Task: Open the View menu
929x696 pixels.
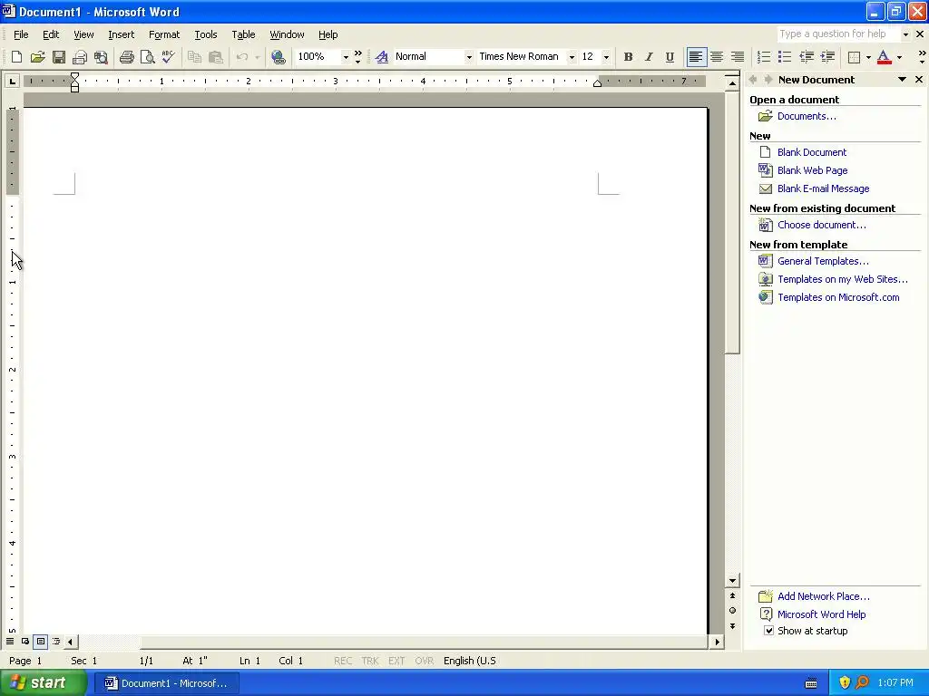Action: coord(83,34)
